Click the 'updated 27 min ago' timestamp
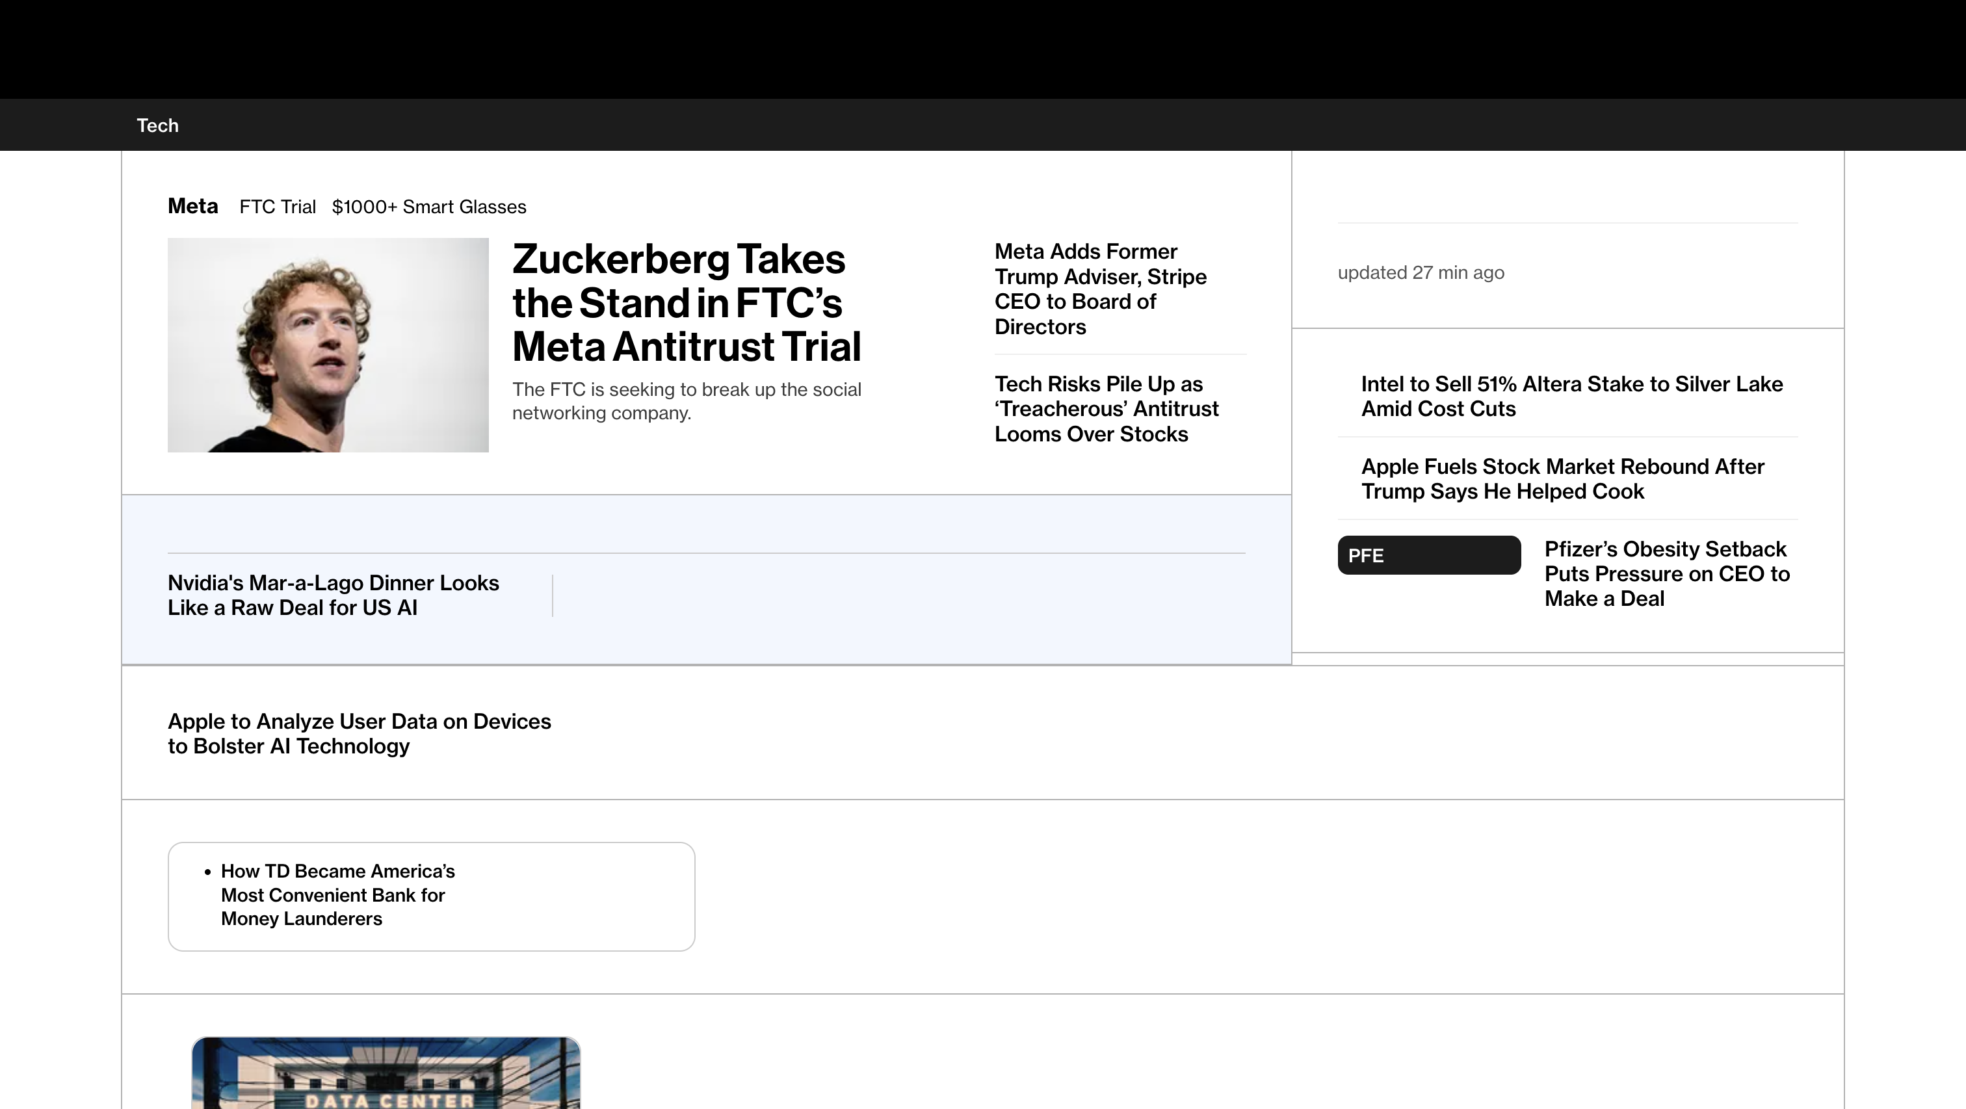Image resolution: width=1966 pixels, height=1109 pixels. (1421, 272)
